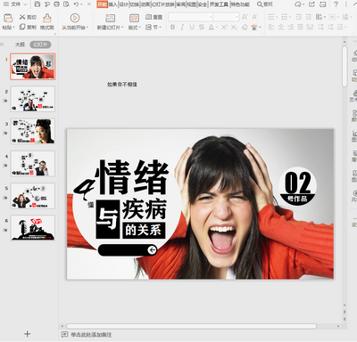The width and height of the screenshot is (357, 342).
Task: Switch to the 幻灯片 slides panel tab
Action: click(40, 45)
